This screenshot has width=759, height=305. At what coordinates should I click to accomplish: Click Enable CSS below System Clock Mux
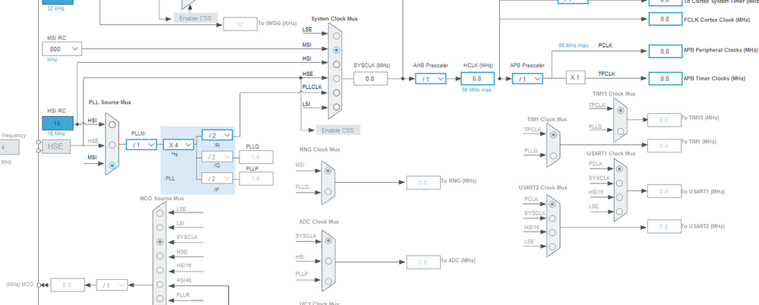coord(338,130)
